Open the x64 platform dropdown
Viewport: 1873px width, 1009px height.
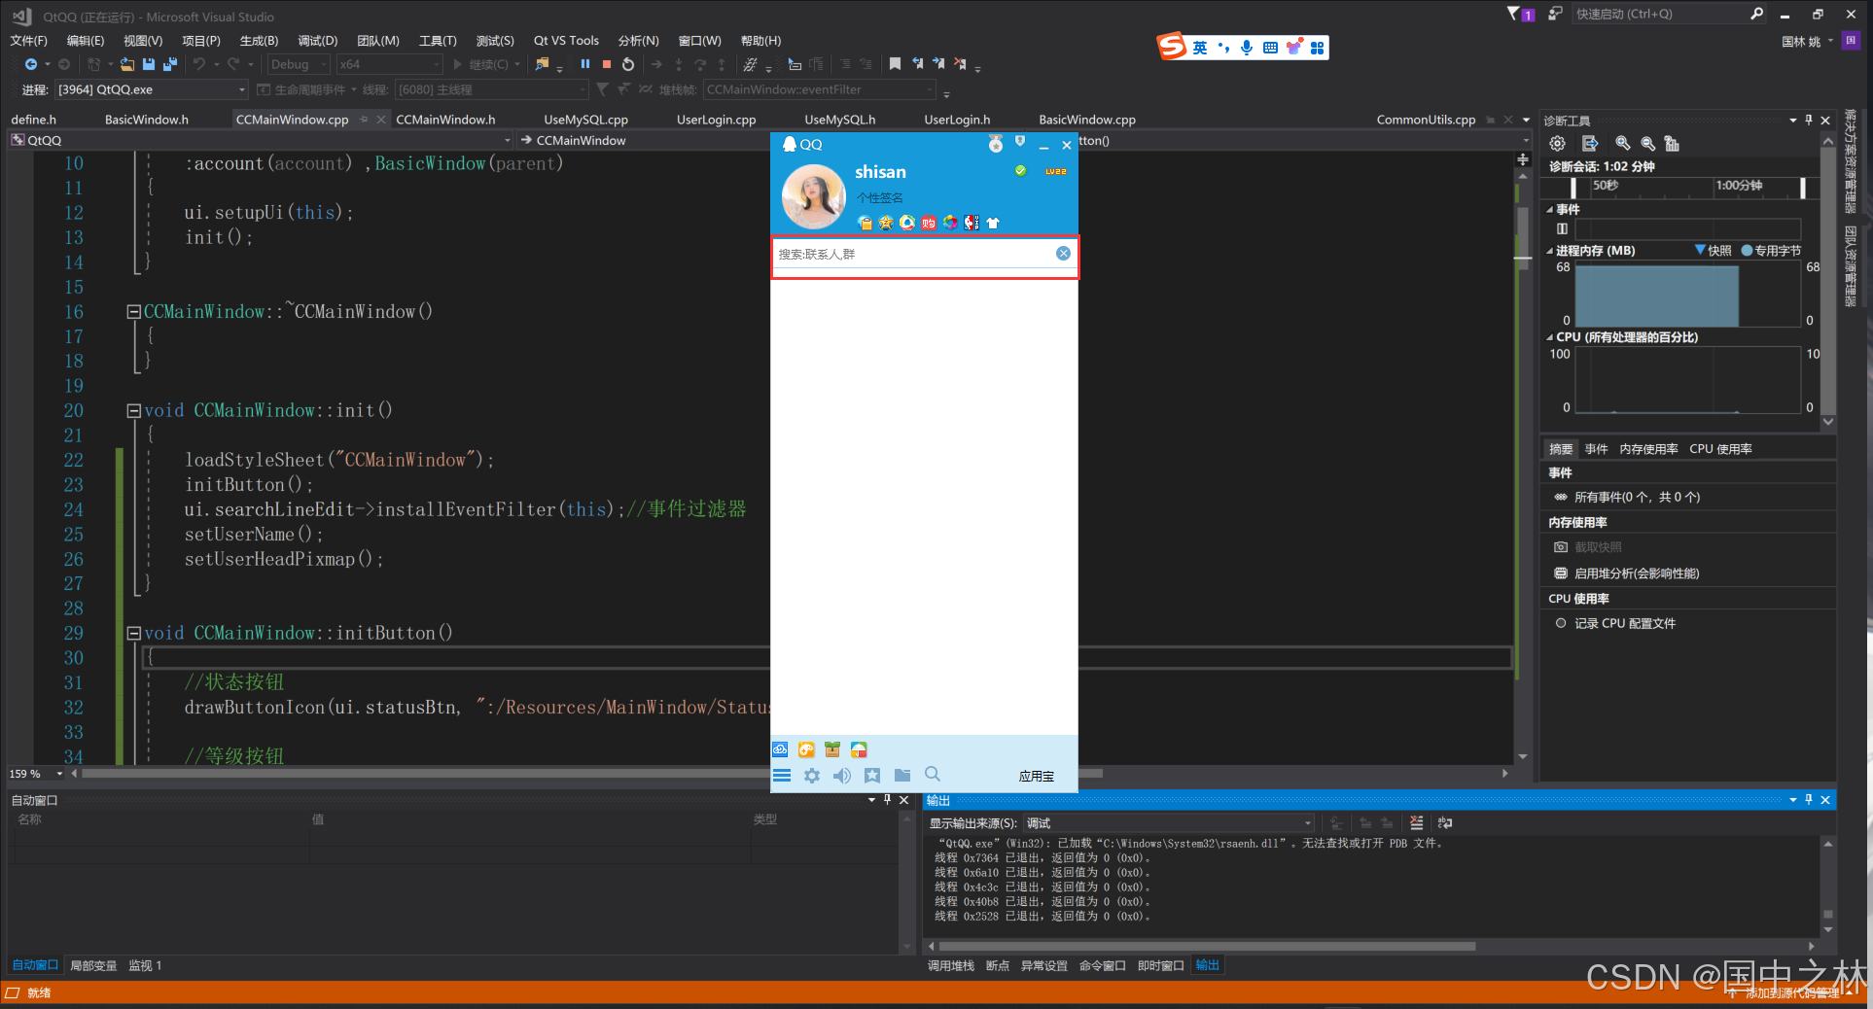pos(390,64)
